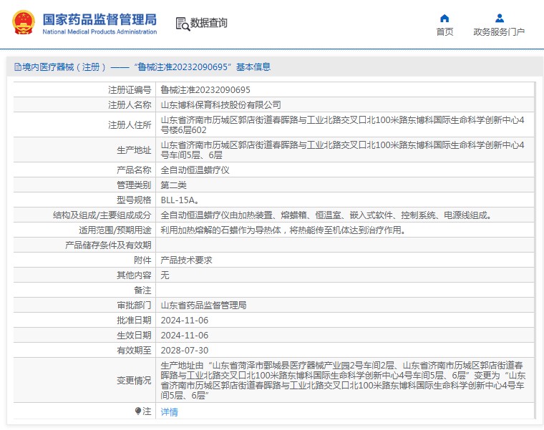The height and width of the screenshot is (430, 544).
Task: Click product name 全自动恒温蜡疗仪
Action: tap(195, 170)
